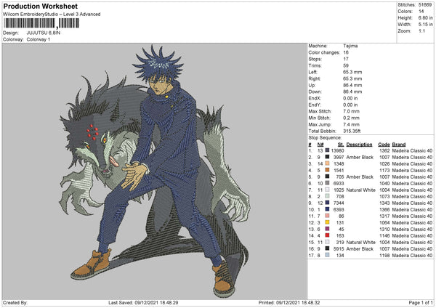
Task: Click 'Wilcom EmbroideryStudio – Level 3 Advanced' text
Action: 52,15
